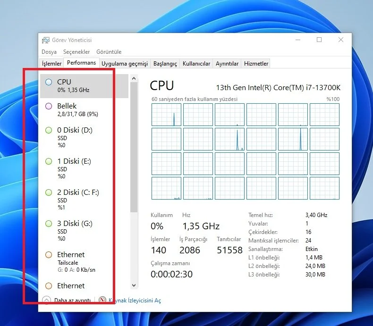Minimize the Görev Yöneticisi window
This screenshot has height=326, width=373.
tap(298, 40)
